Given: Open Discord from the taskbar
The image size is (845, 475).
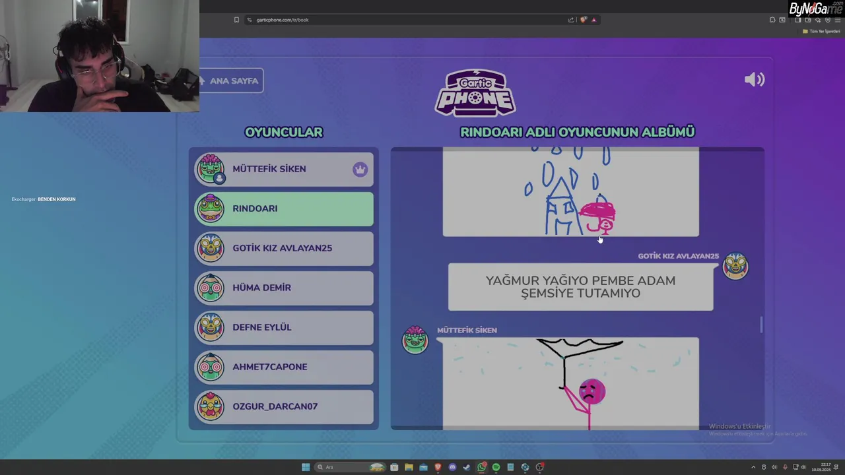Looking at the screenshot, I should [452, 467].
